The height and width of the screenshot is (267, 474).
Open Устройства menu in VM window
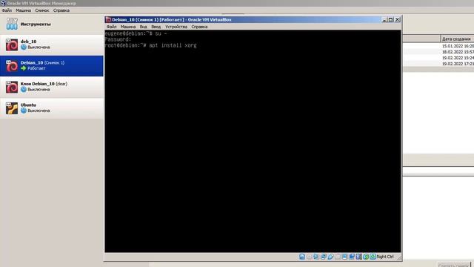click(x=176, y=27)
